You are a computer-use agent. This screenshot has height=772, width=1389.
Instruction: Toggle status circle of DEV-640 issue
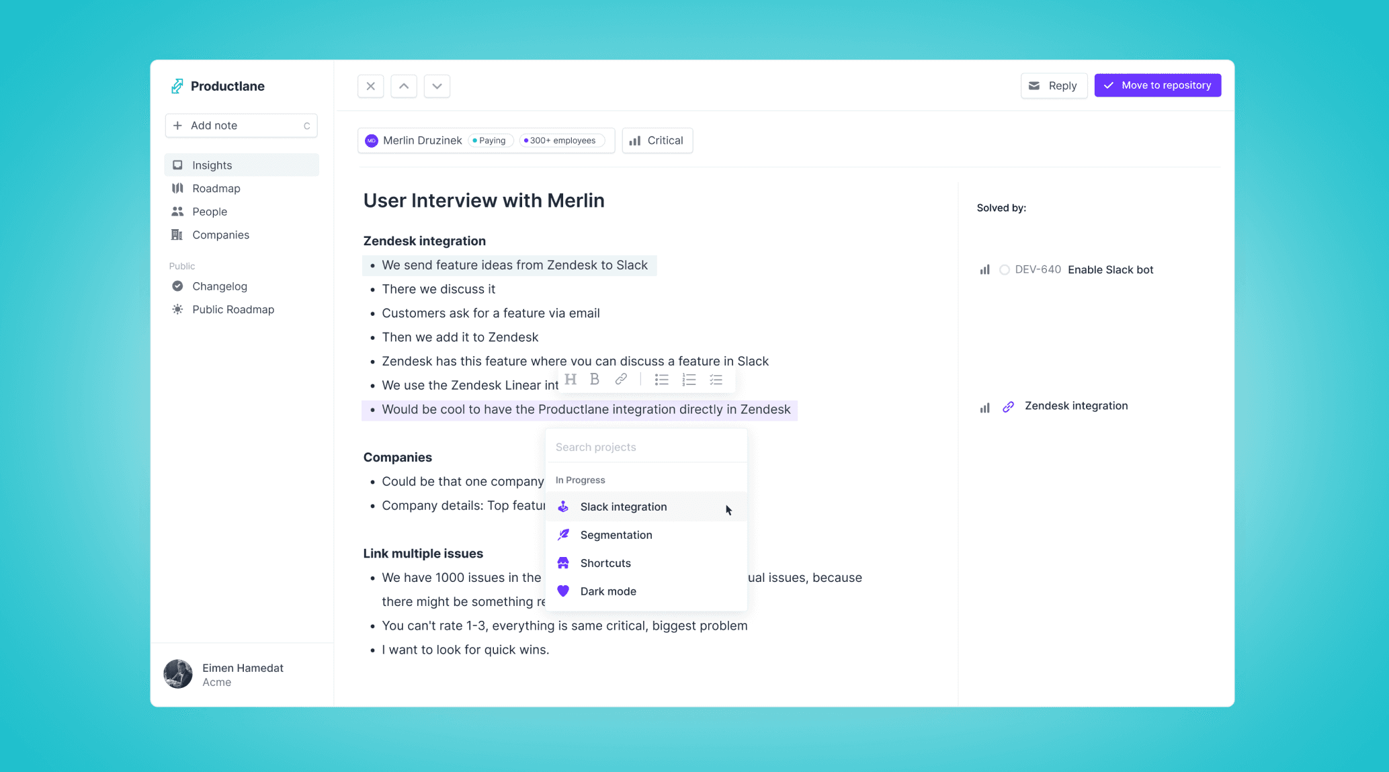pyautogui.click(x=1005, y=270)
